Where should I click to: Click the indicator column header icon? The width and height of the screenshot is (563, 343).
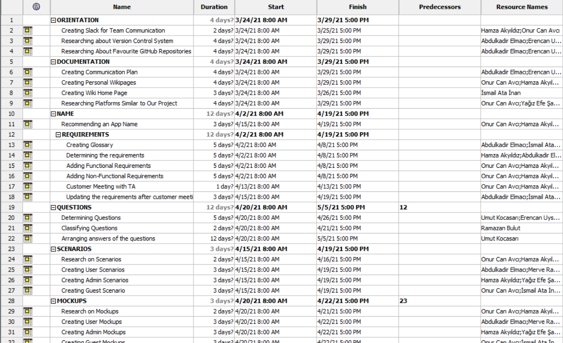click(36, 7)
